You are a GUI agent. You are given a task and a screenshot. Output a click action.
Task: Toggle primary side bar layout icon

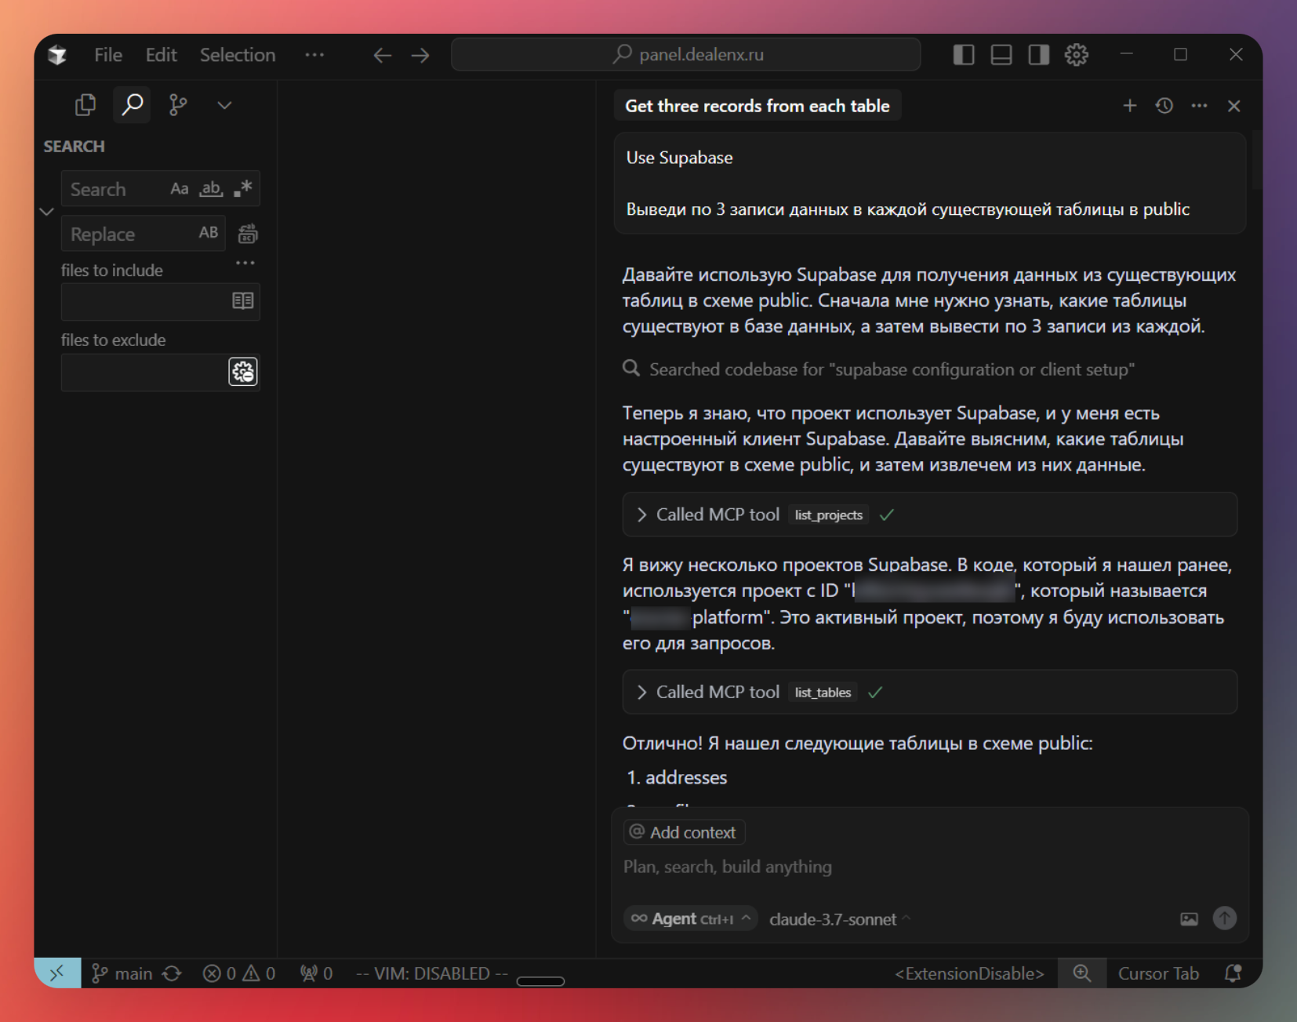[x=964, y=55]
